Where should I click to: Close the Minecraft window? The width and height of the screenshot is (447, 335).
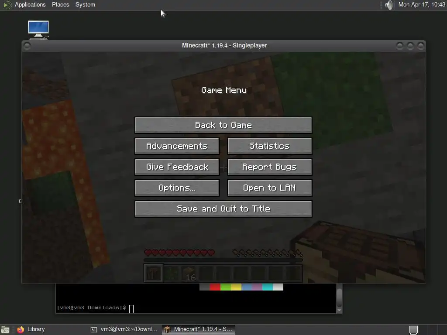(x=421, y=45)
